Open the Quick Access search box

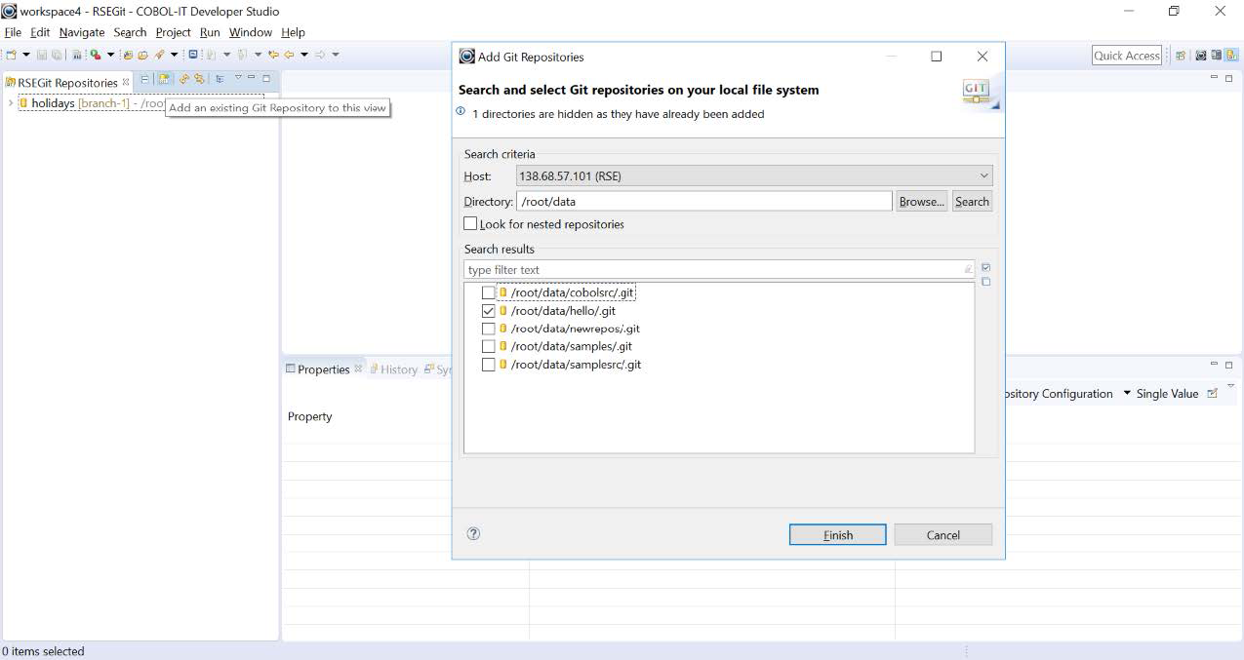point(1126,56)
